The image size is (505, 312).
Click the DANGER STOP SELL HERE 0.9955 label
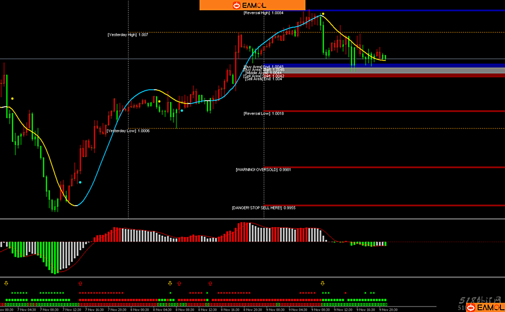pyautogui.click(x=263, y=208)
